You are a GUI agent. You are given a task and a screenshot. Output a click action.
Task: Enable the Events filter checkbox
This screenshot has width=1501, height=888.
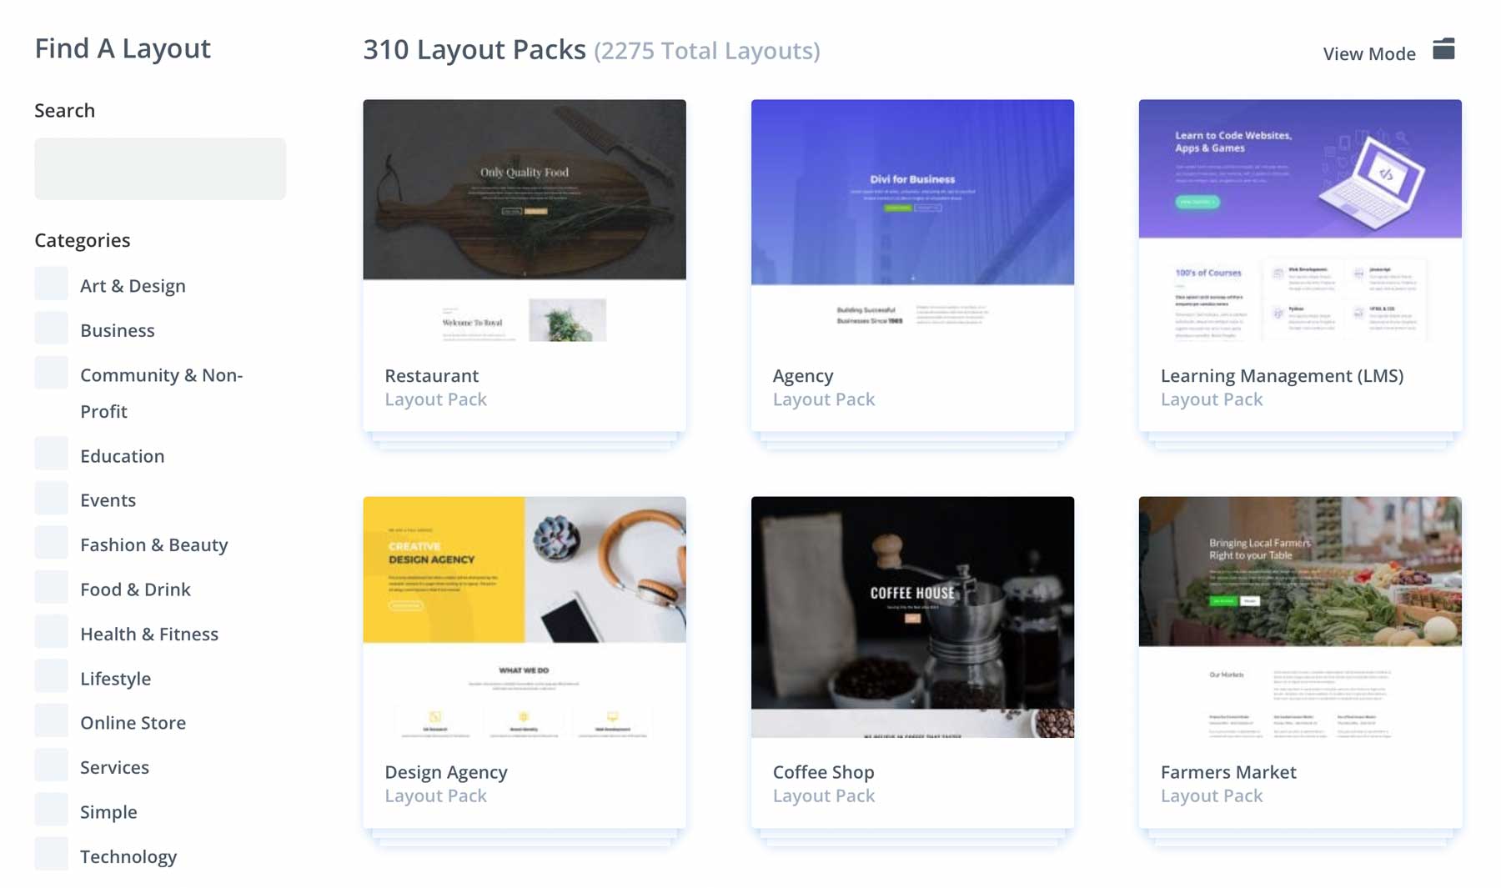coord(51,498)
